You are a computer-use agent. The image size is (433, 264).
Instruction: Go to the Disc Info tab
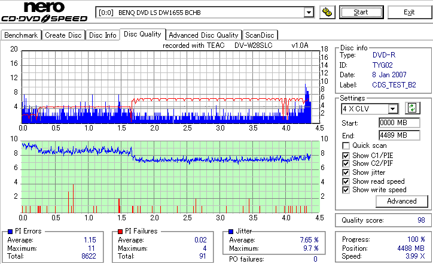tap(103, 35)
